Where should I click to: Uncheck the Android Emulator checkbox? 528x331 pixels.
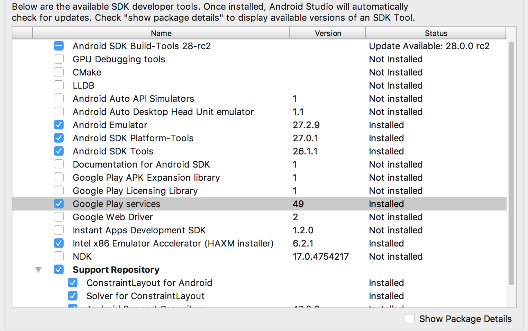click(59, 125)
